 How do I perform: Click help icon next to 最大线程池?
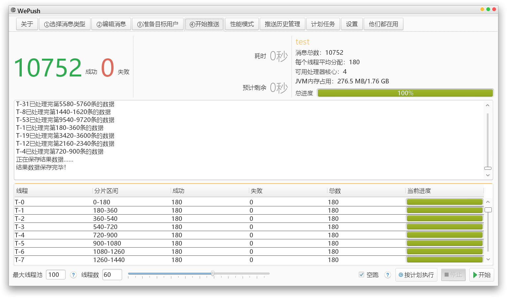tap(74, 275)
